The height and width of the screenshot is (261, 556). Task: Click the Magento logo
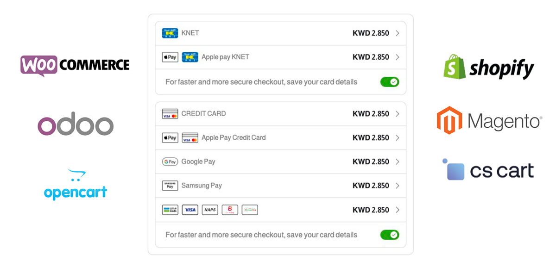489,121
